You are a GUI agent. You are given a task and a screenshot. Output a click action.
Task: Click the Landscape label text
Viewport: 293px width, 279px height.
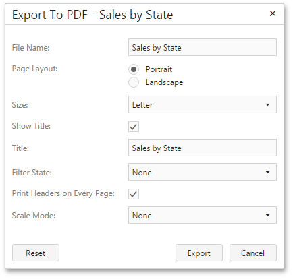tap(164, 82)
